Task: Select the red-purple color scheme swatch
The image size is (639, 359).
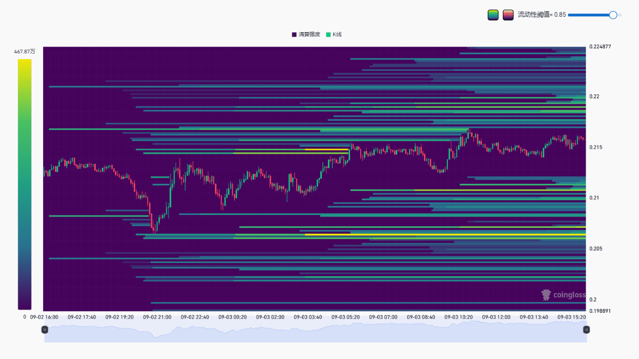Action: coord(508,15)
